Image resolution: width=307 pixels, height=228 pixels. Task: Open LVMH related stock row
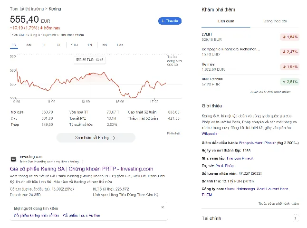click(x=250, y=37)
